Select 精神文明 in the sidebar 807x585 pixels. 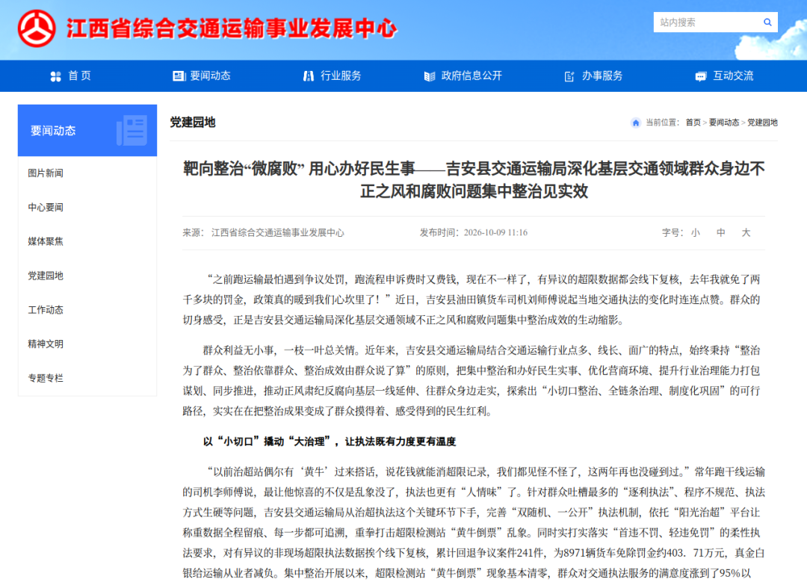coord(46,344)
